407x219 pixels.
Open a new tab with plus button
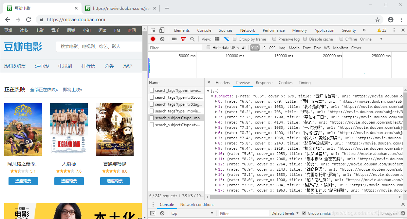167,8
